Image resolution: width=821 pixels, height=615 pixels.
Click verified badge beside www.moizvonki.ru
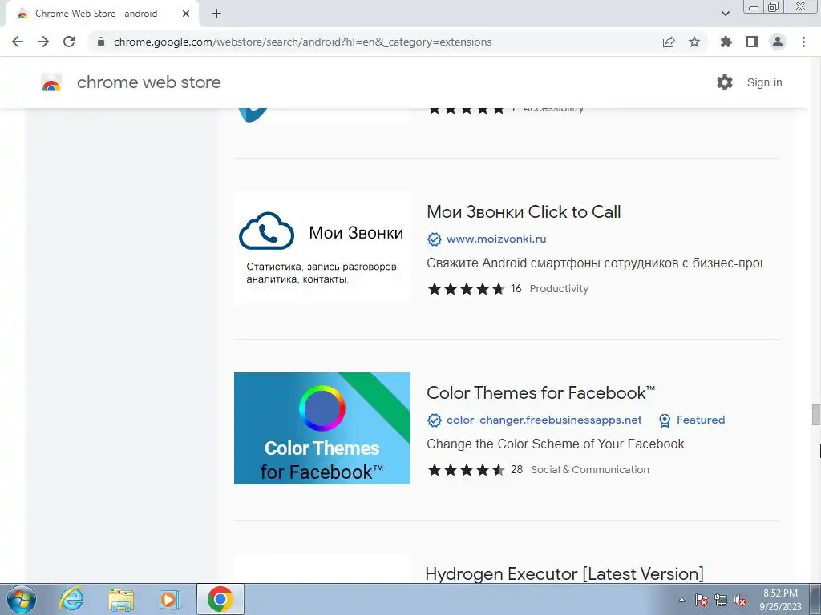point(434,239)
